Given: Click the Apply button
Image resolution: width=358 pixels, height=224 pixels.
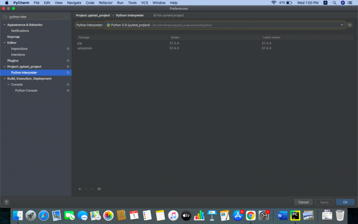Looking at the screenshot, I should click(324, 202).
